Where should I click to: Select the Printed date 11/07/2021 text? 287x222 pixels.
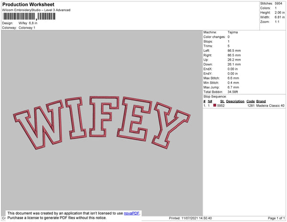point(189,218)
